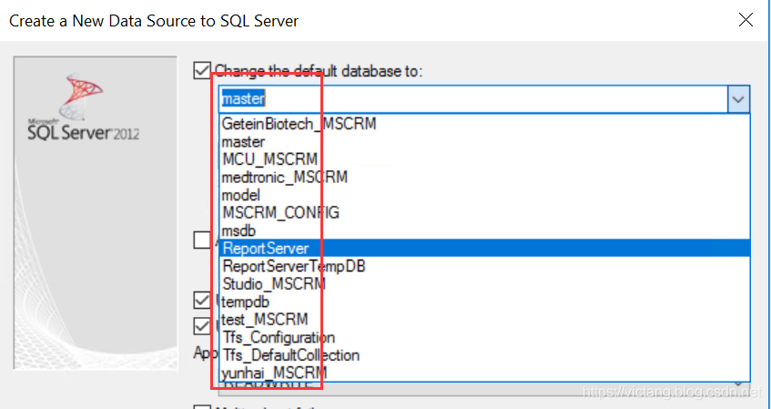Toggle 'Change the default database to' checkbox

[x=202, y=70]
